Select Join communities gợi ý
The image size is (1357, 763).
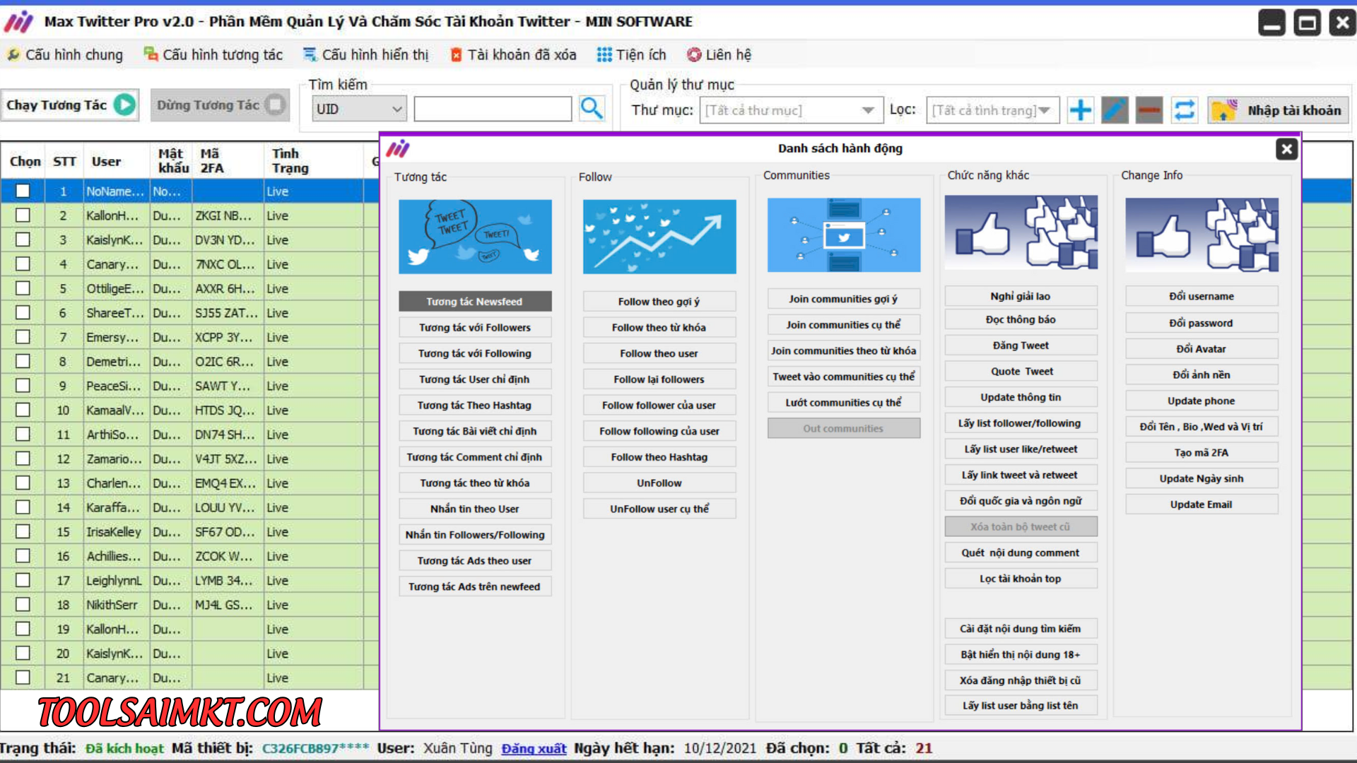pos(844,299)
